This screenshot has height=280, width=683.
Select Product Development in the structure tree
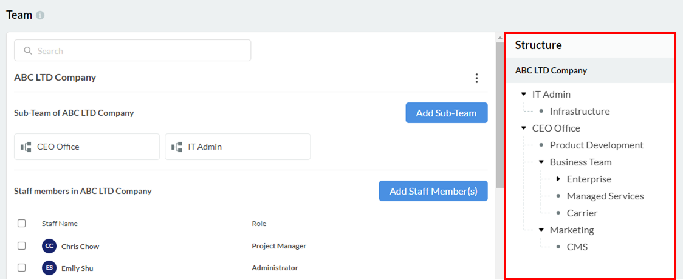(596, 145)
